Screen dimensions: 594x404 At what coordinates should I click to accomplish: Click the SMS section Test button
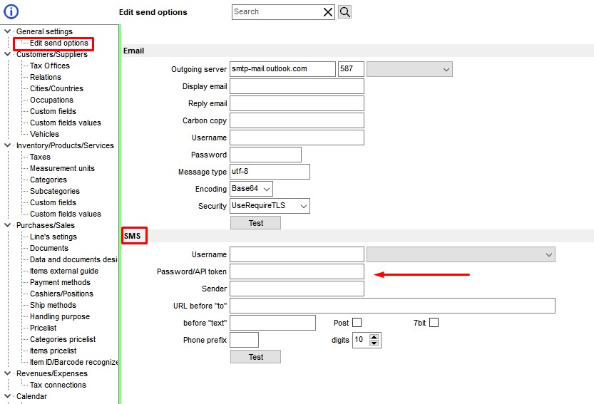click(255, 357)
